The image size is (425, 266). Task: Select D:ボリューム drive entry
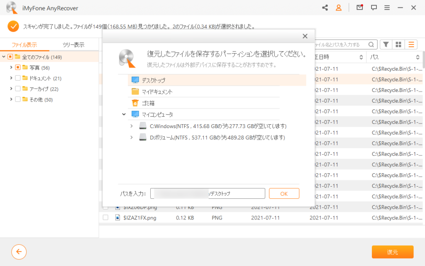tap(212, 138)
